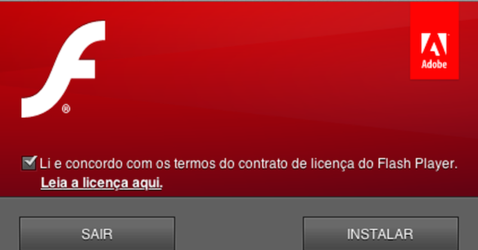478x250 pixels.
Task: Click the Adobe logo badge
Action: 434,40
